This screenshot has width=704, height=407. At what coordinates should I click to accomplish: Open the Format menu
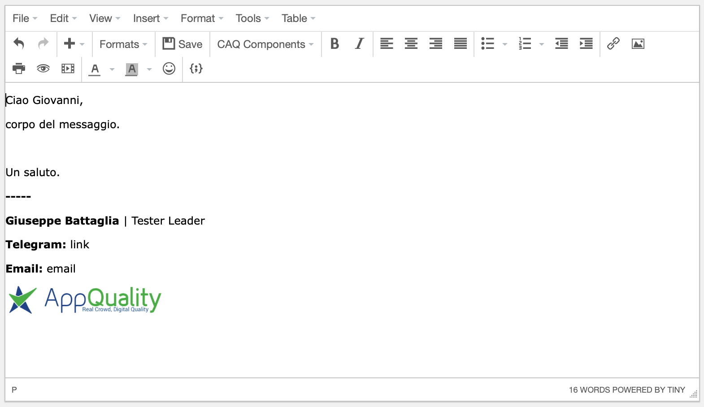(202, 18)
